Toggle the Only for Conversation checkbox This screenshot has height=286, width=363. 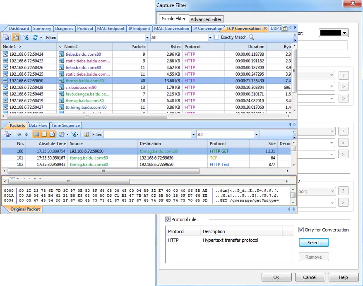point(301,230)
